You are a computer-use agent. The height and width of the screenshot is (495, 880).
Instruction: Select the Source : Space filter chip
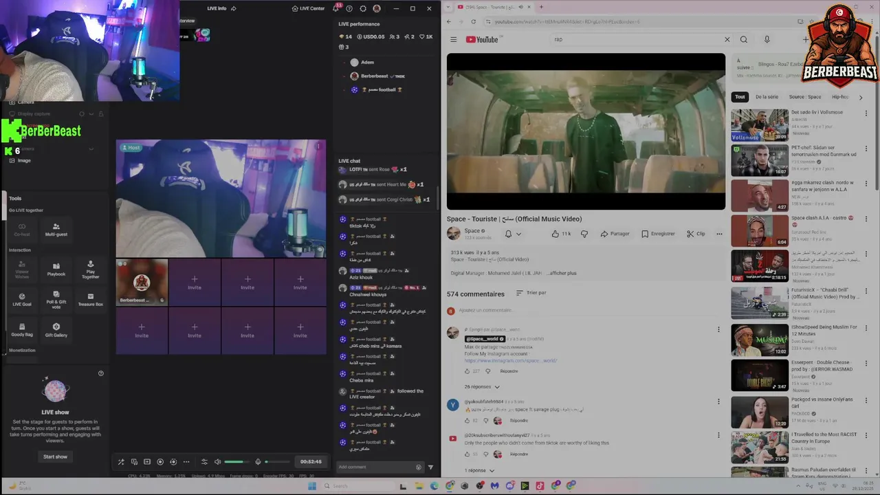click(805, 97)
